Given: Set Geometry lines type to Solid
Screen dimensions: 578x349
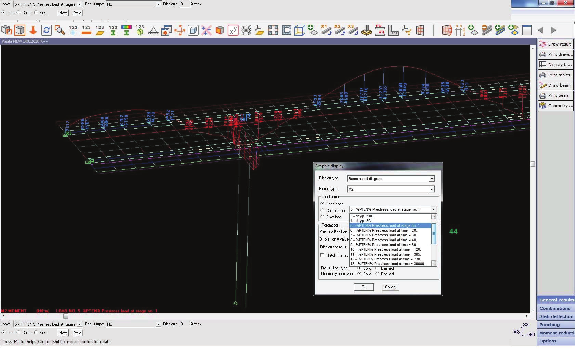Looking at the screenshot, I should click(x=359, y=274).
